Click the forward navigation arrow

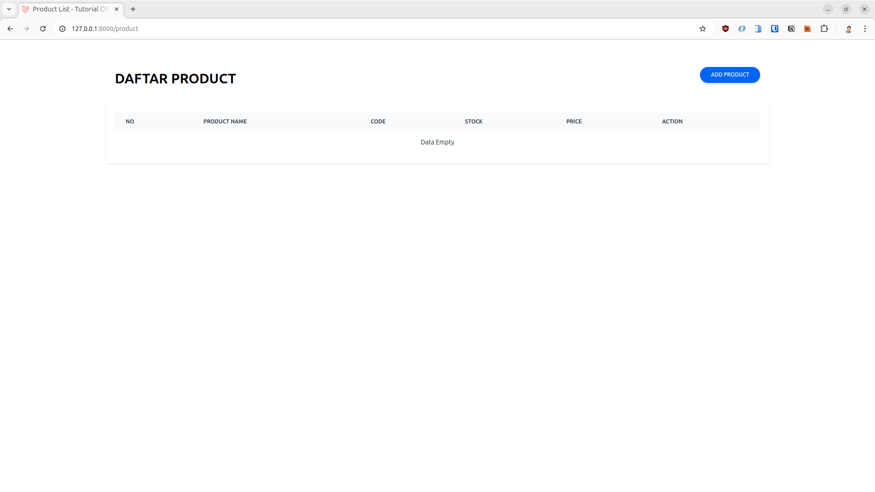point(26,28)
